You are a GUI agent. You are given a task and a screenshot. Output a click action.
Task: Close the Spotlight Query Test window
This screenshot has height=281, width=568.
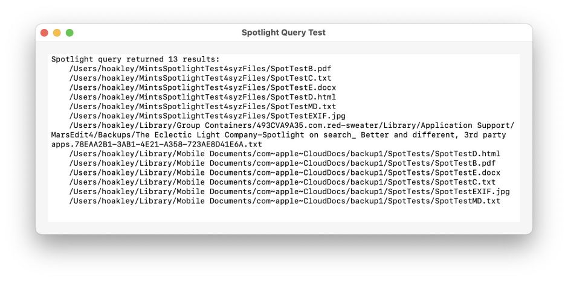pyautogui.click(x=44, y=33)
